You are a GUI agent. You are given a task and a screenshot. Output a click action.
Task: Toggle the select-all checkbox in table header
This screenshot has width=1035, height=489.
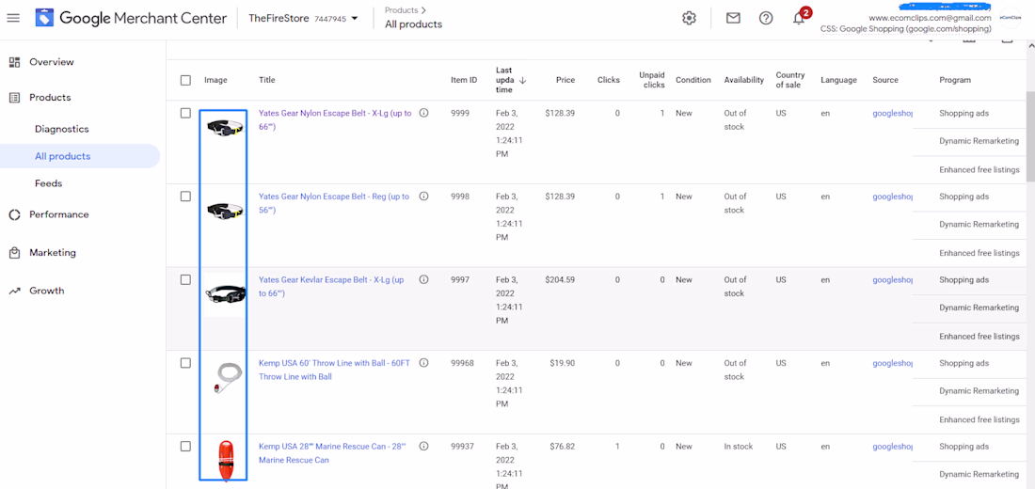(x=185, y=81)
